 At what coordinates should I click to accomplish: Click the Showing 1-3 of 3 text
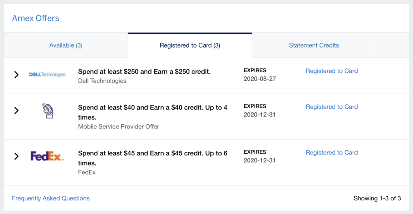click(x=377, y=198)
